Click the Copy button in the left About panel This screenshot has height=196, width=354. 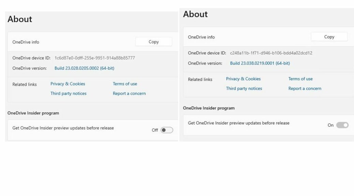coord(153,42)
